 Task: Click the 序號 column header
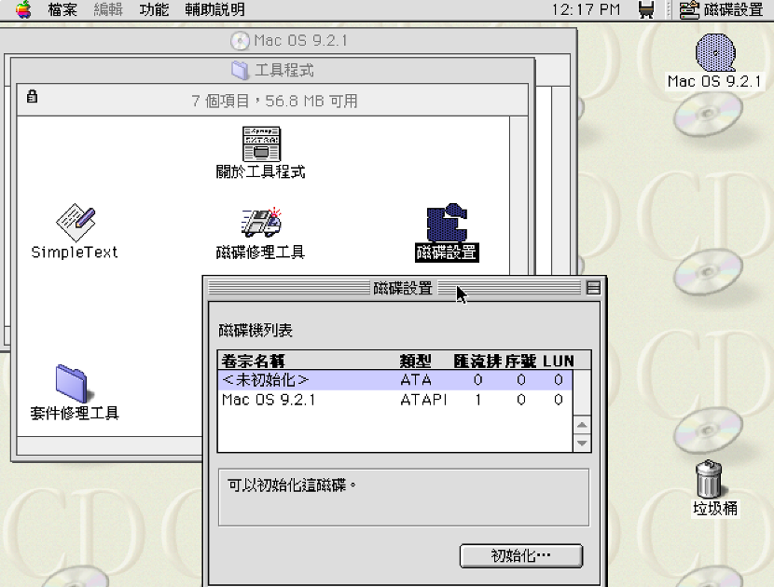point(520,362)
